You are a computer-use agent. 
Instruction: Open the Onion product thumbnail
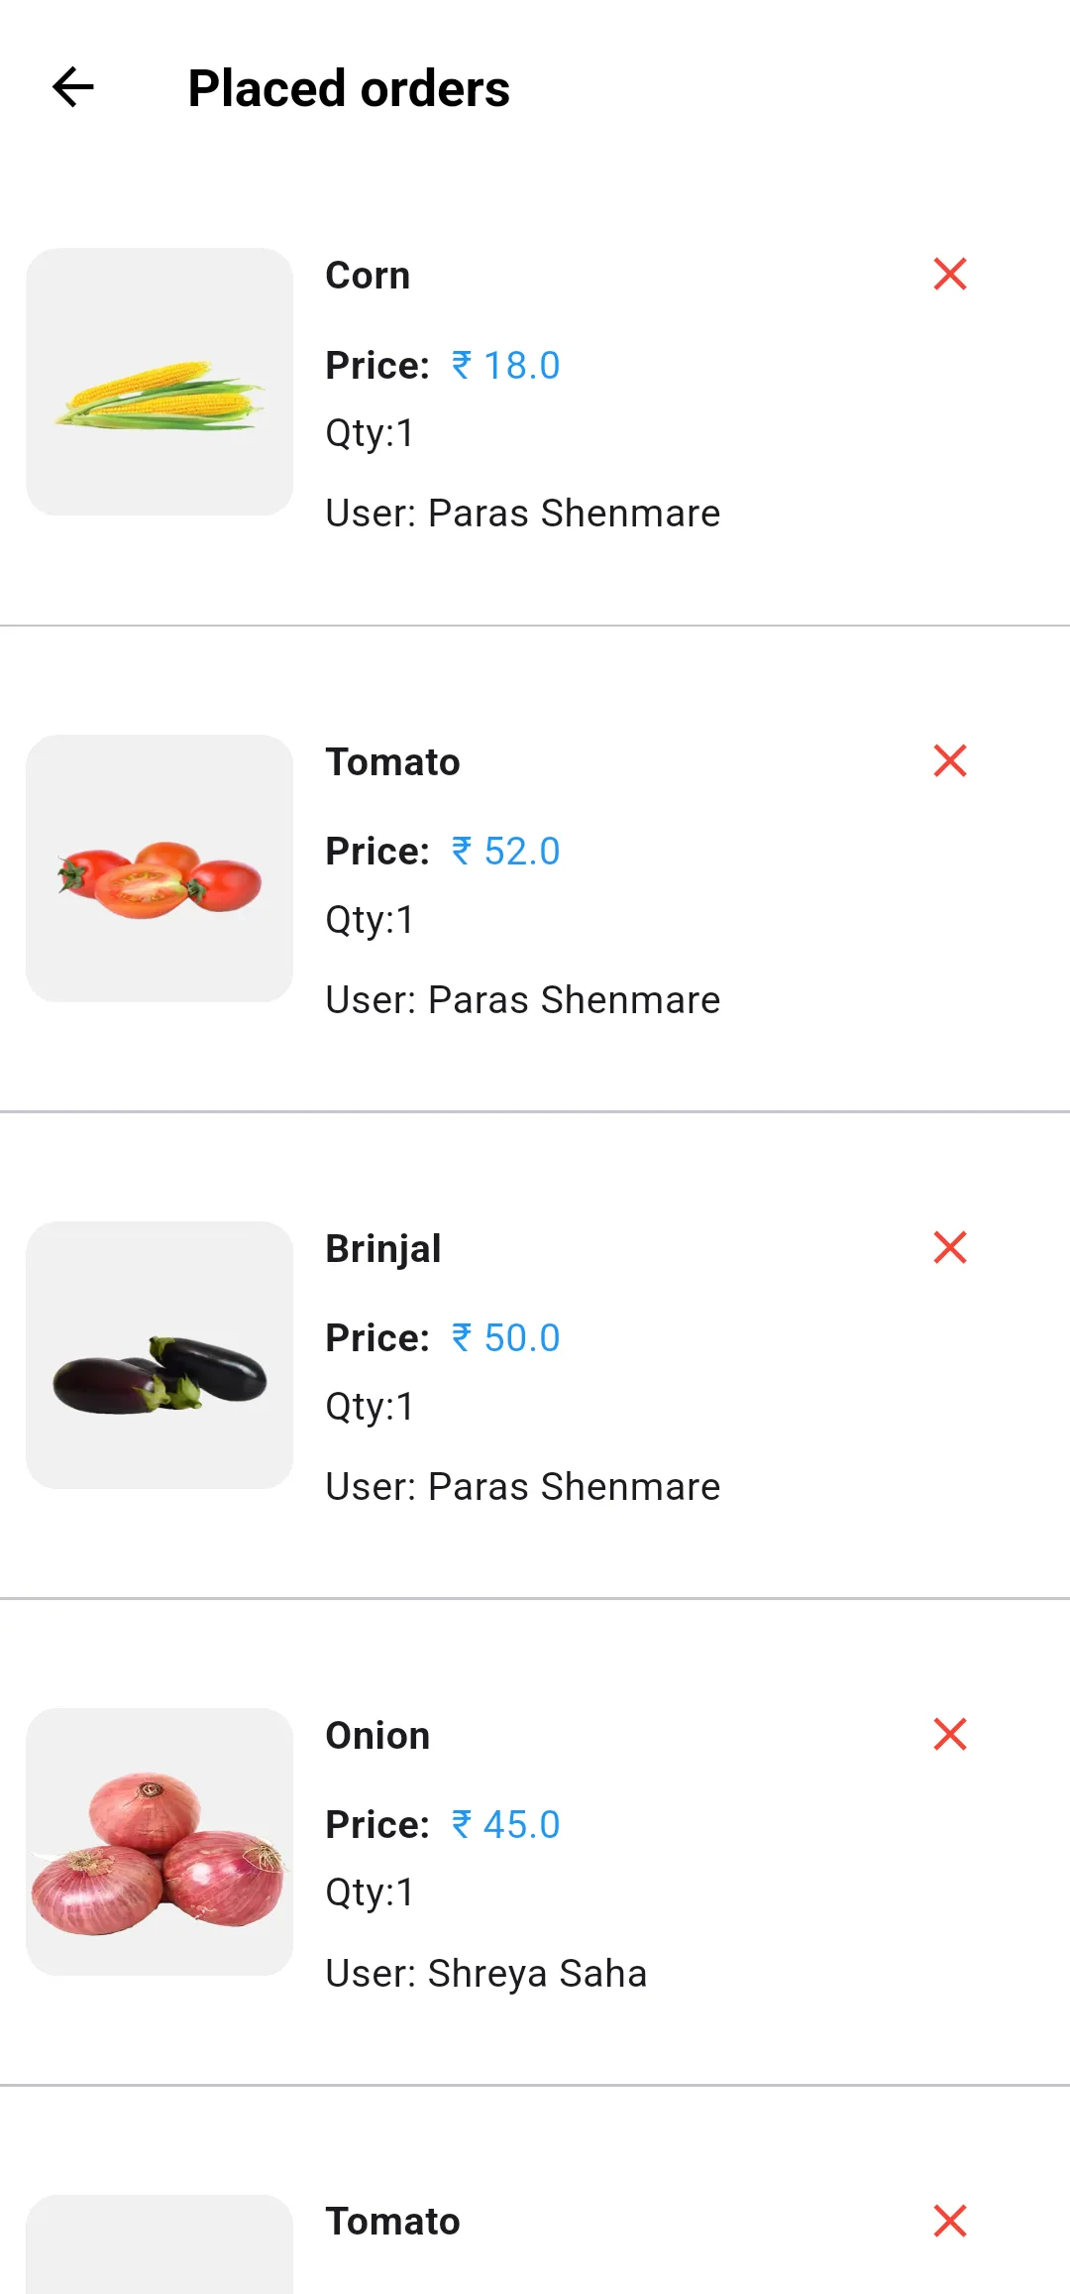coord(160,1842)
